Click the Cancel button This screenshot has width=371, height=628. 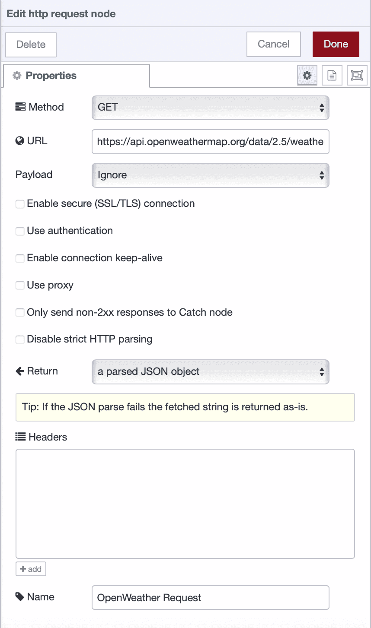tap(273, 44)
